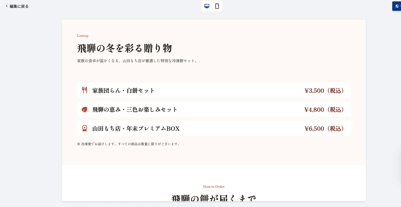Click the 飛騨の冬を彩る贈り物 heading
The height and width of the screenshot is (207, 401).
pyautogui.click(x=125, y=48)
